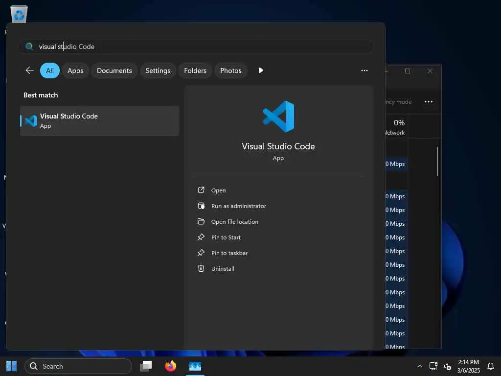The image size is (501, 376).
Task: Switch to the Settings filter tab
Action: (158, 70)
